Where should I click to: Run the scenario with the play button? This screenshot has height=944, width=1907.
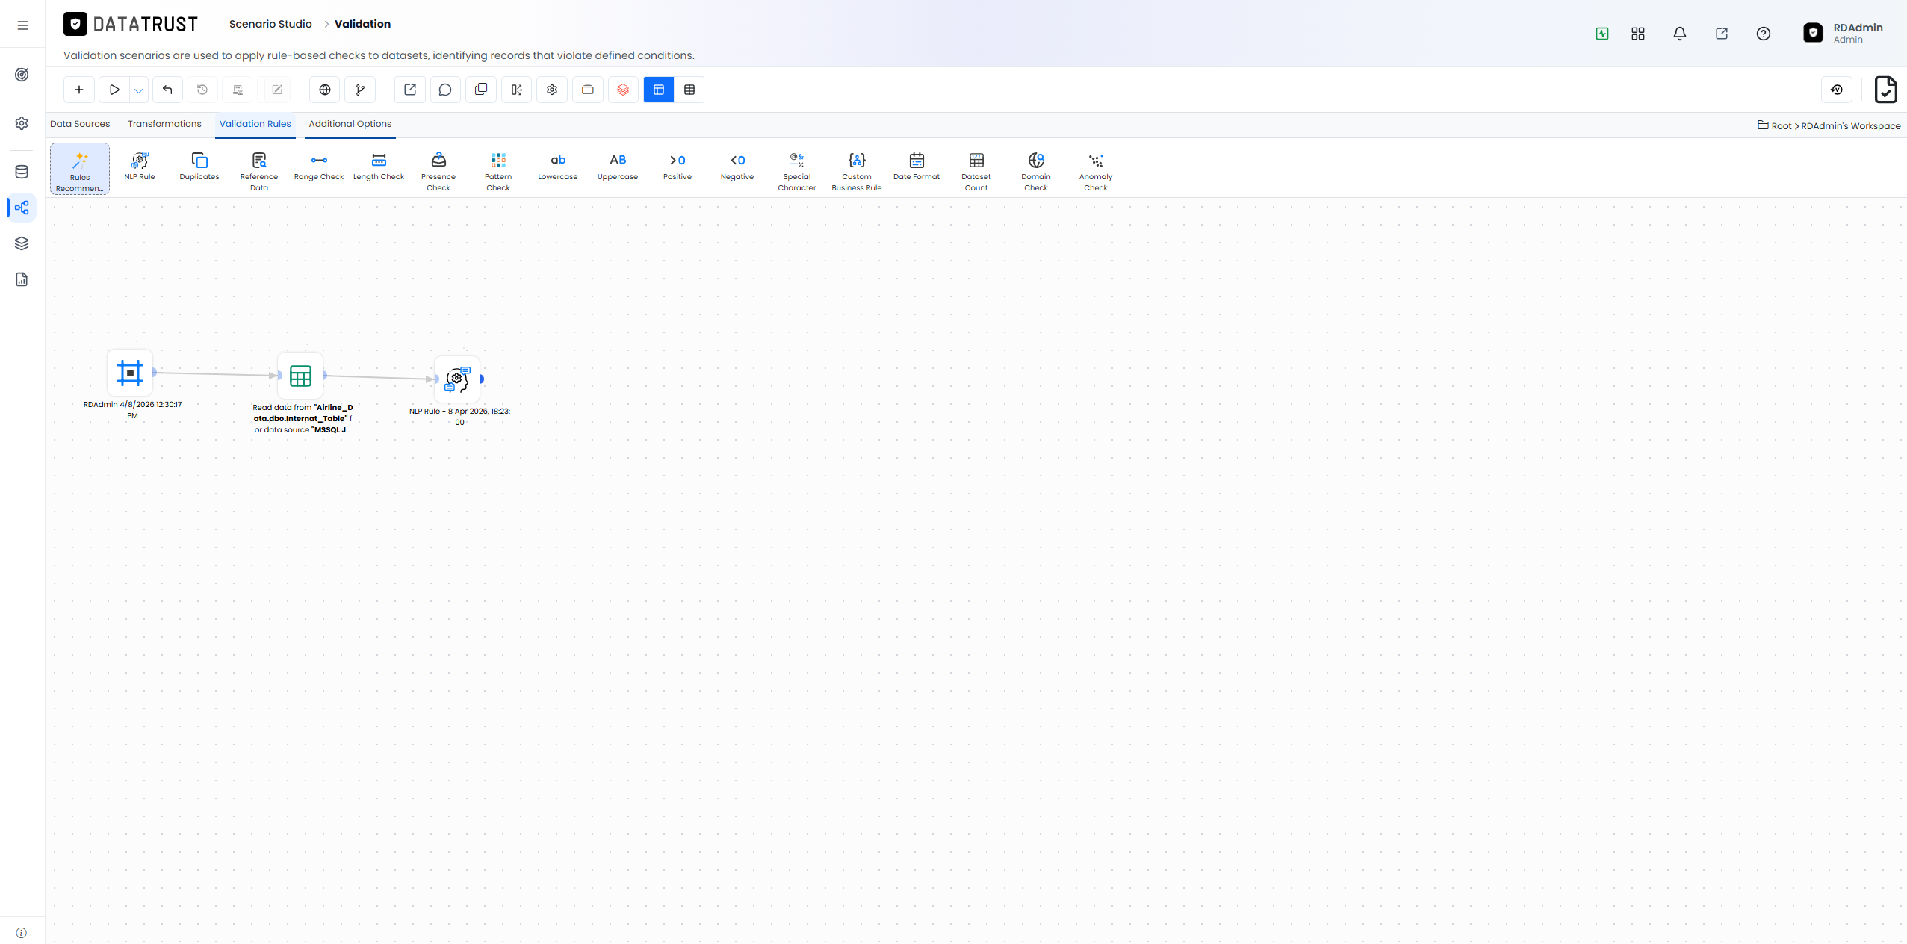click(114, 90)
